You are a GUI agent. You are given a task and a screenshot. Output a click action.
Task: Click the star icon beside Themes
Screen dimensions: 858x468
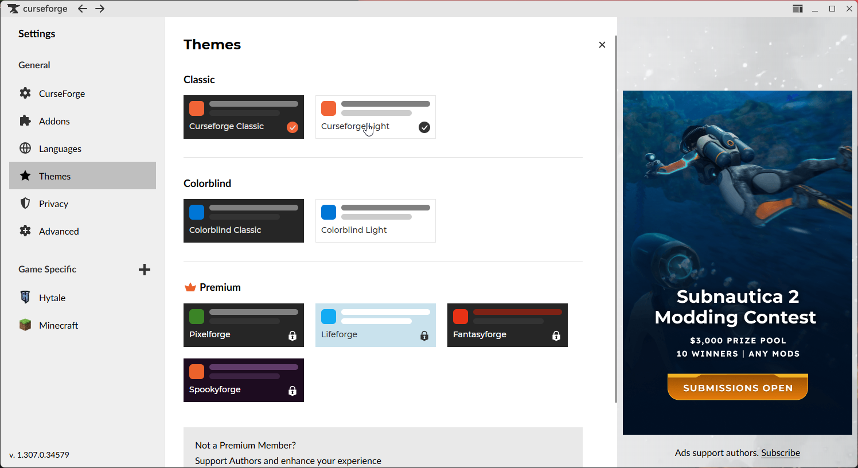point(25,175)
